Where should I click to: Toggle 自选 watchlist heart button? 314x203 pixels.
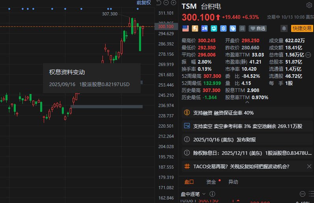[258, 28]
